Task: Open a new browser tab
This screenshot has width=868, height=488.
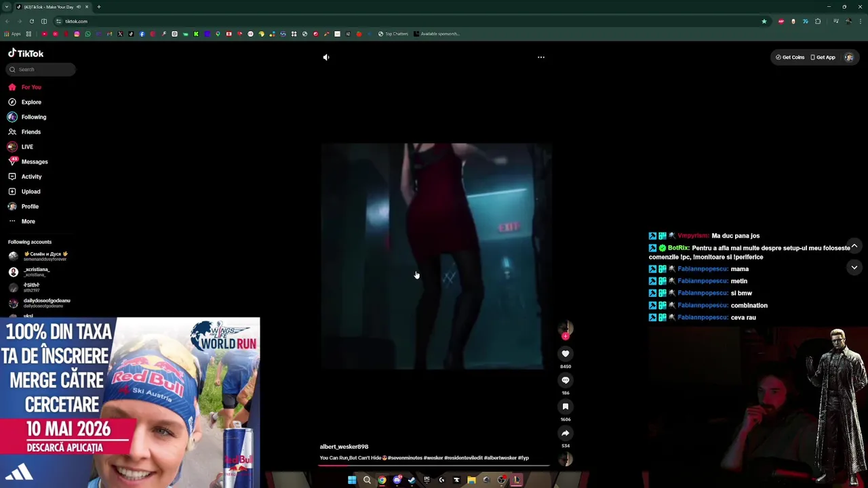Action: click(x=98, y=7)
